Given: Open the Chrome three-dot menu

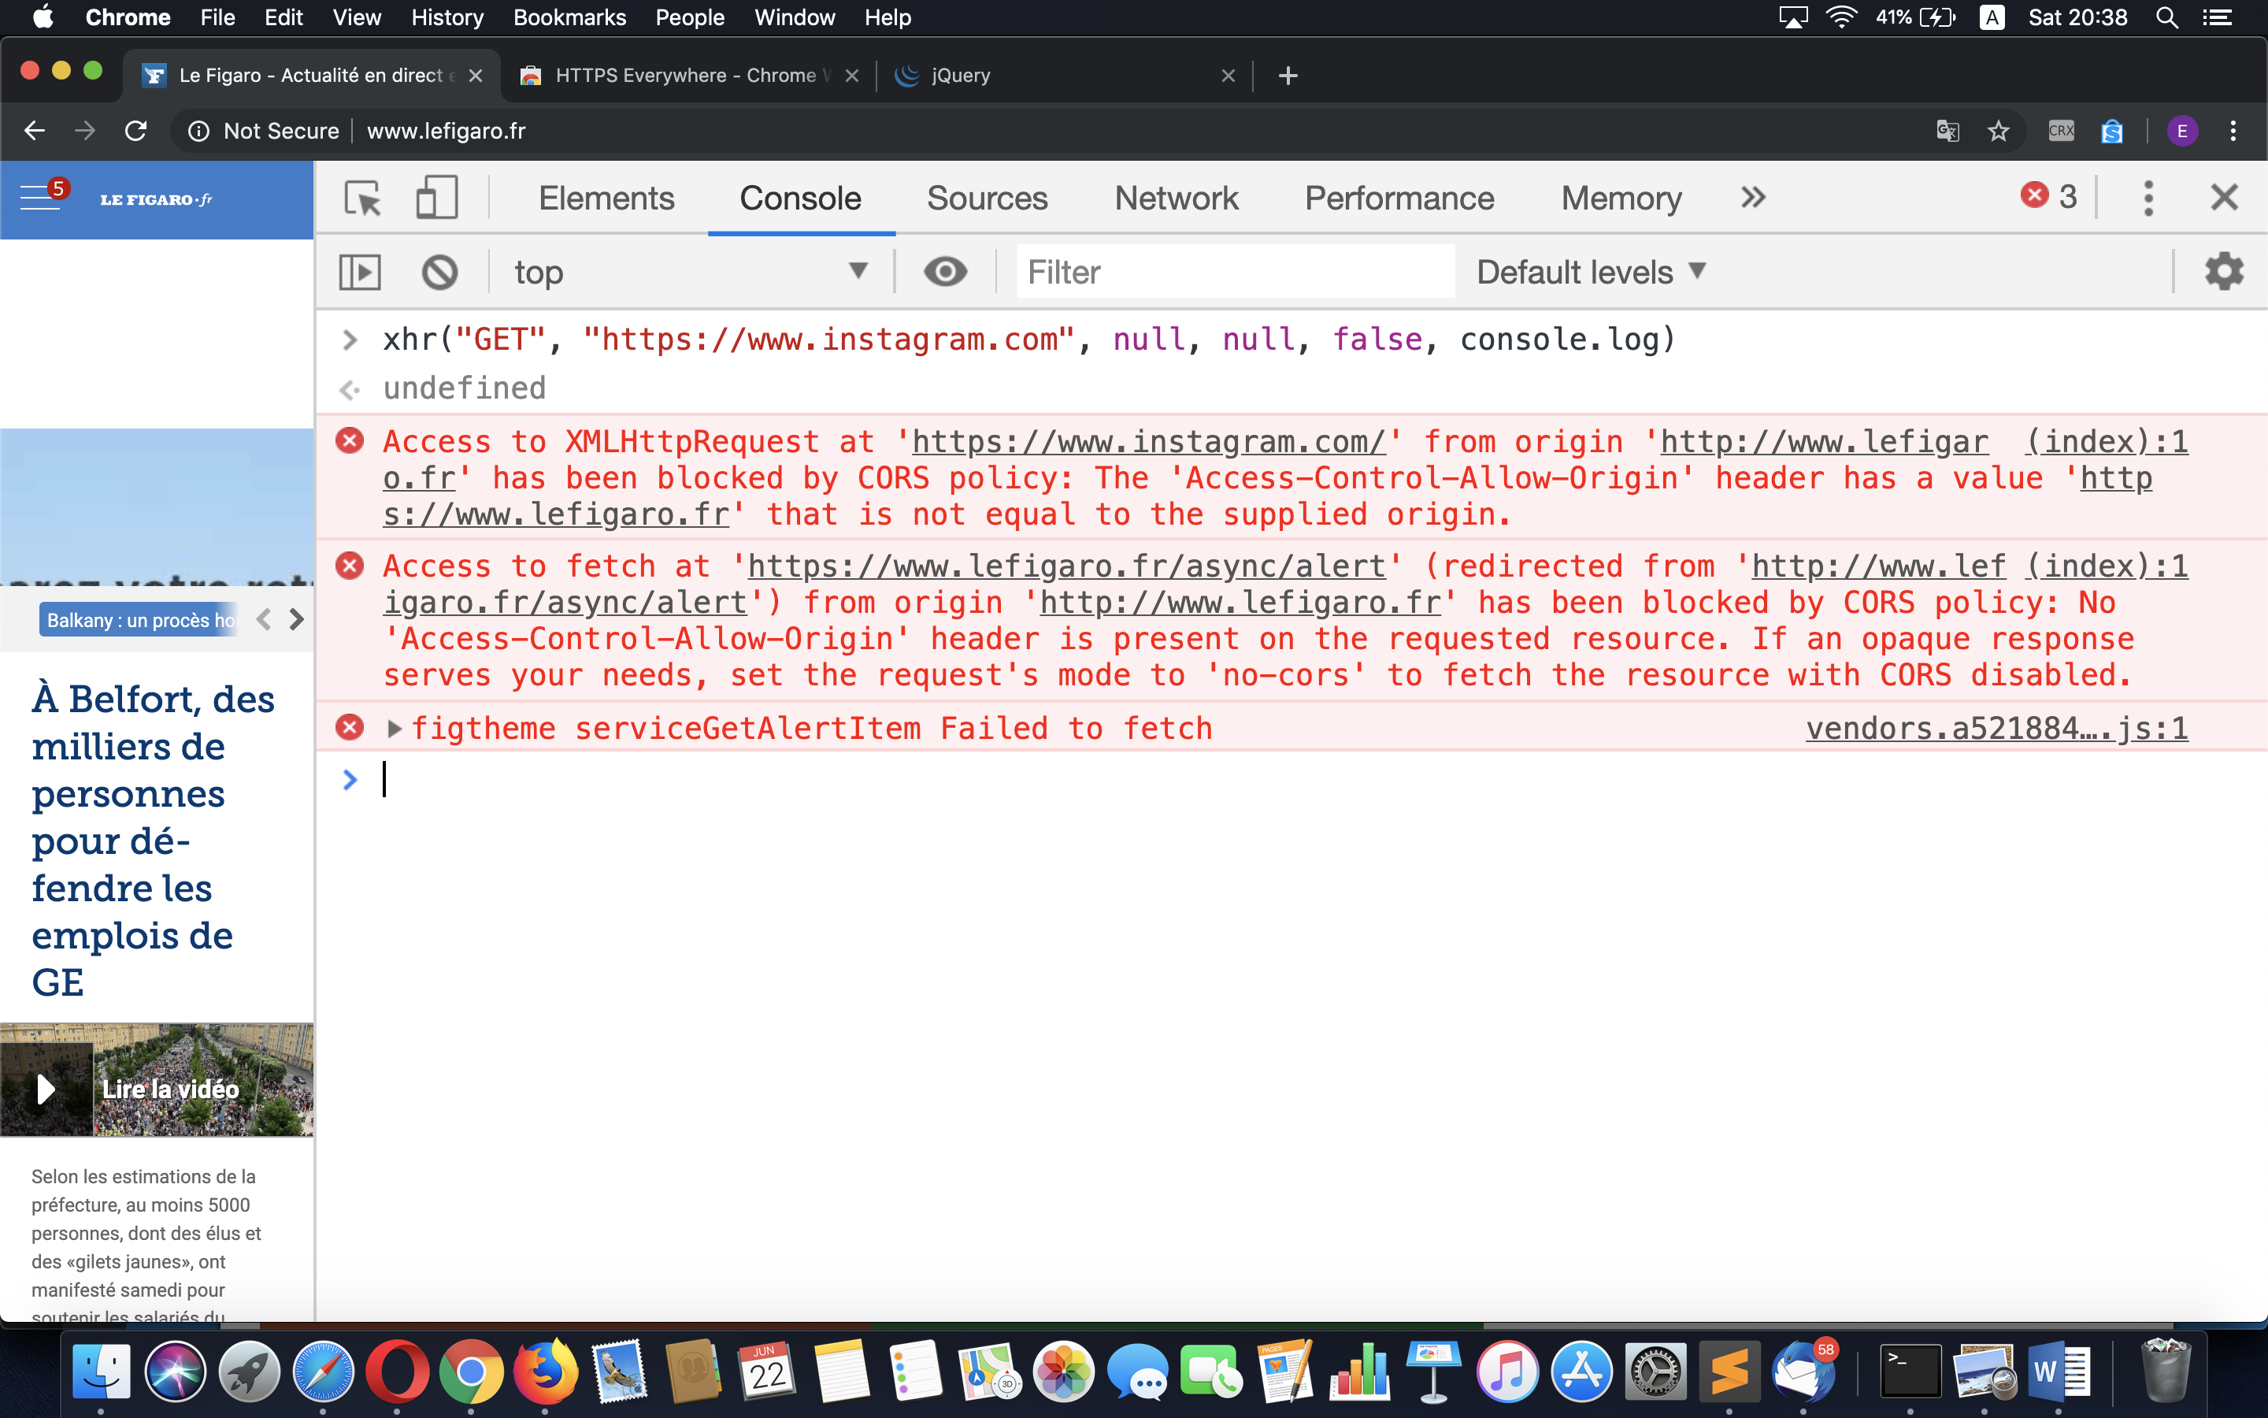Looking at the screenshot, I should click(x=2233, y=130).
